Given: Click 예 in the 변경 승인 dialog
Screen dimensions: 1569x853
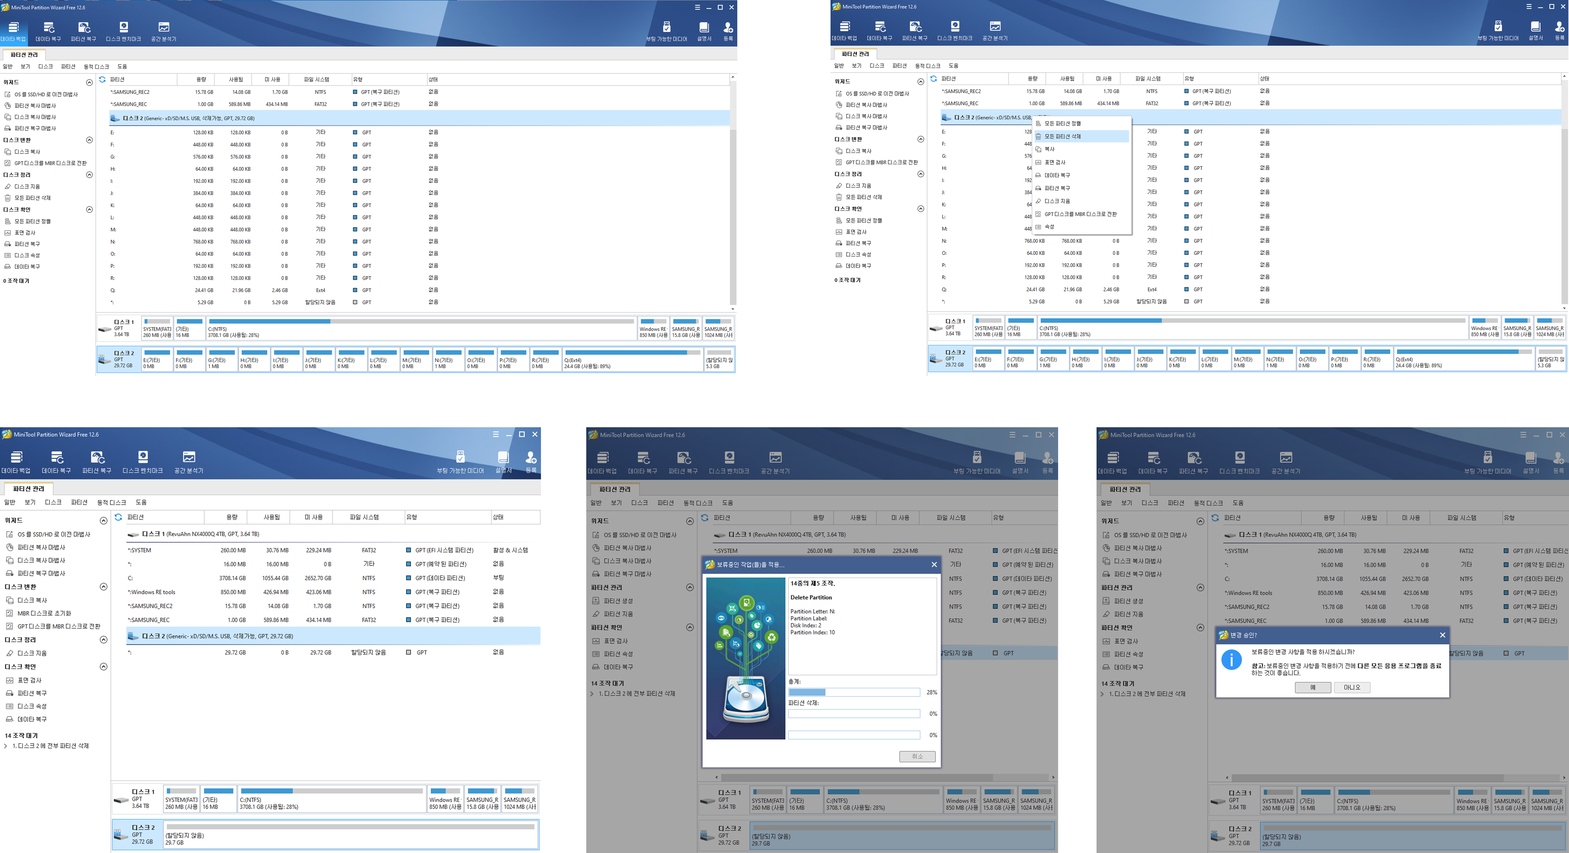Looking at the screenshot, I should [1313, 687].
